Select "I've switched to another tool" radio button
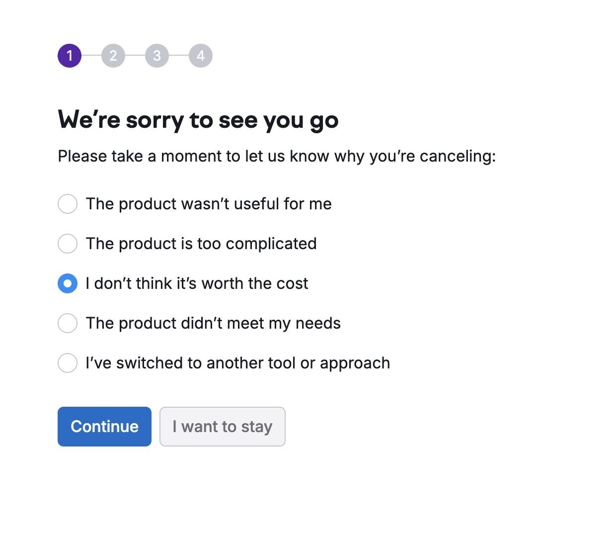616x535 pixels. pyautogui.click(x=68, y=363)
